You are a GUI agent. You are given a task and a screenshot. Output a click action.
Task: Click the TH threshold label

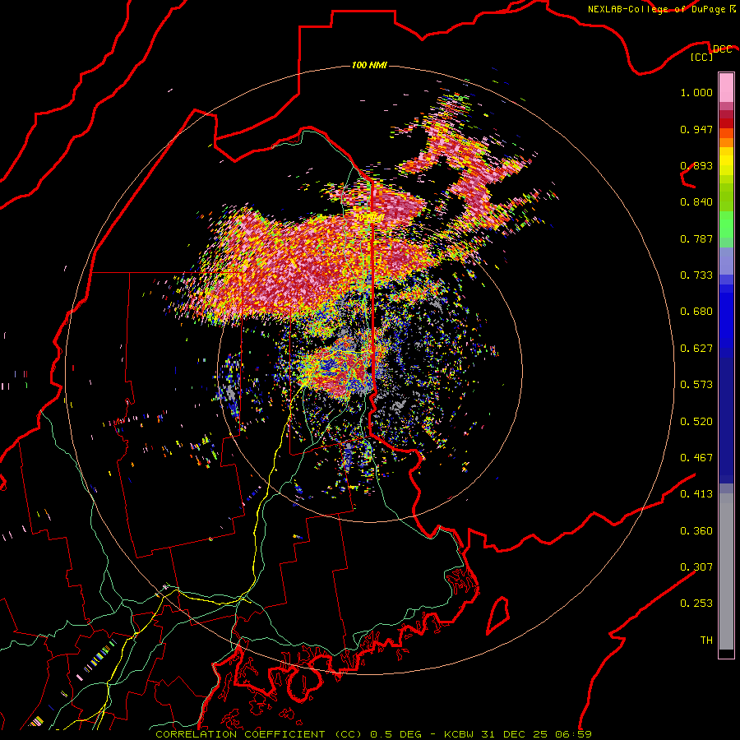(706, 641)
